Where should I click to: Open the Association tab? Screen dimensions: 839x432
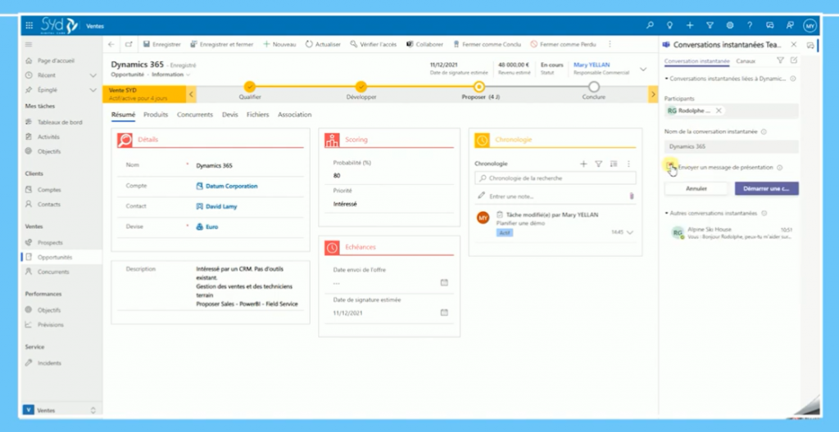pyautogui.click(x=294, y=115)
